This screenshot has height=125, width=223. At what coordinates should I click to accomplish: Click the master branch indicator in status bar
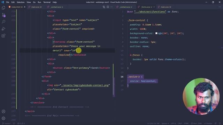(6, 124)
